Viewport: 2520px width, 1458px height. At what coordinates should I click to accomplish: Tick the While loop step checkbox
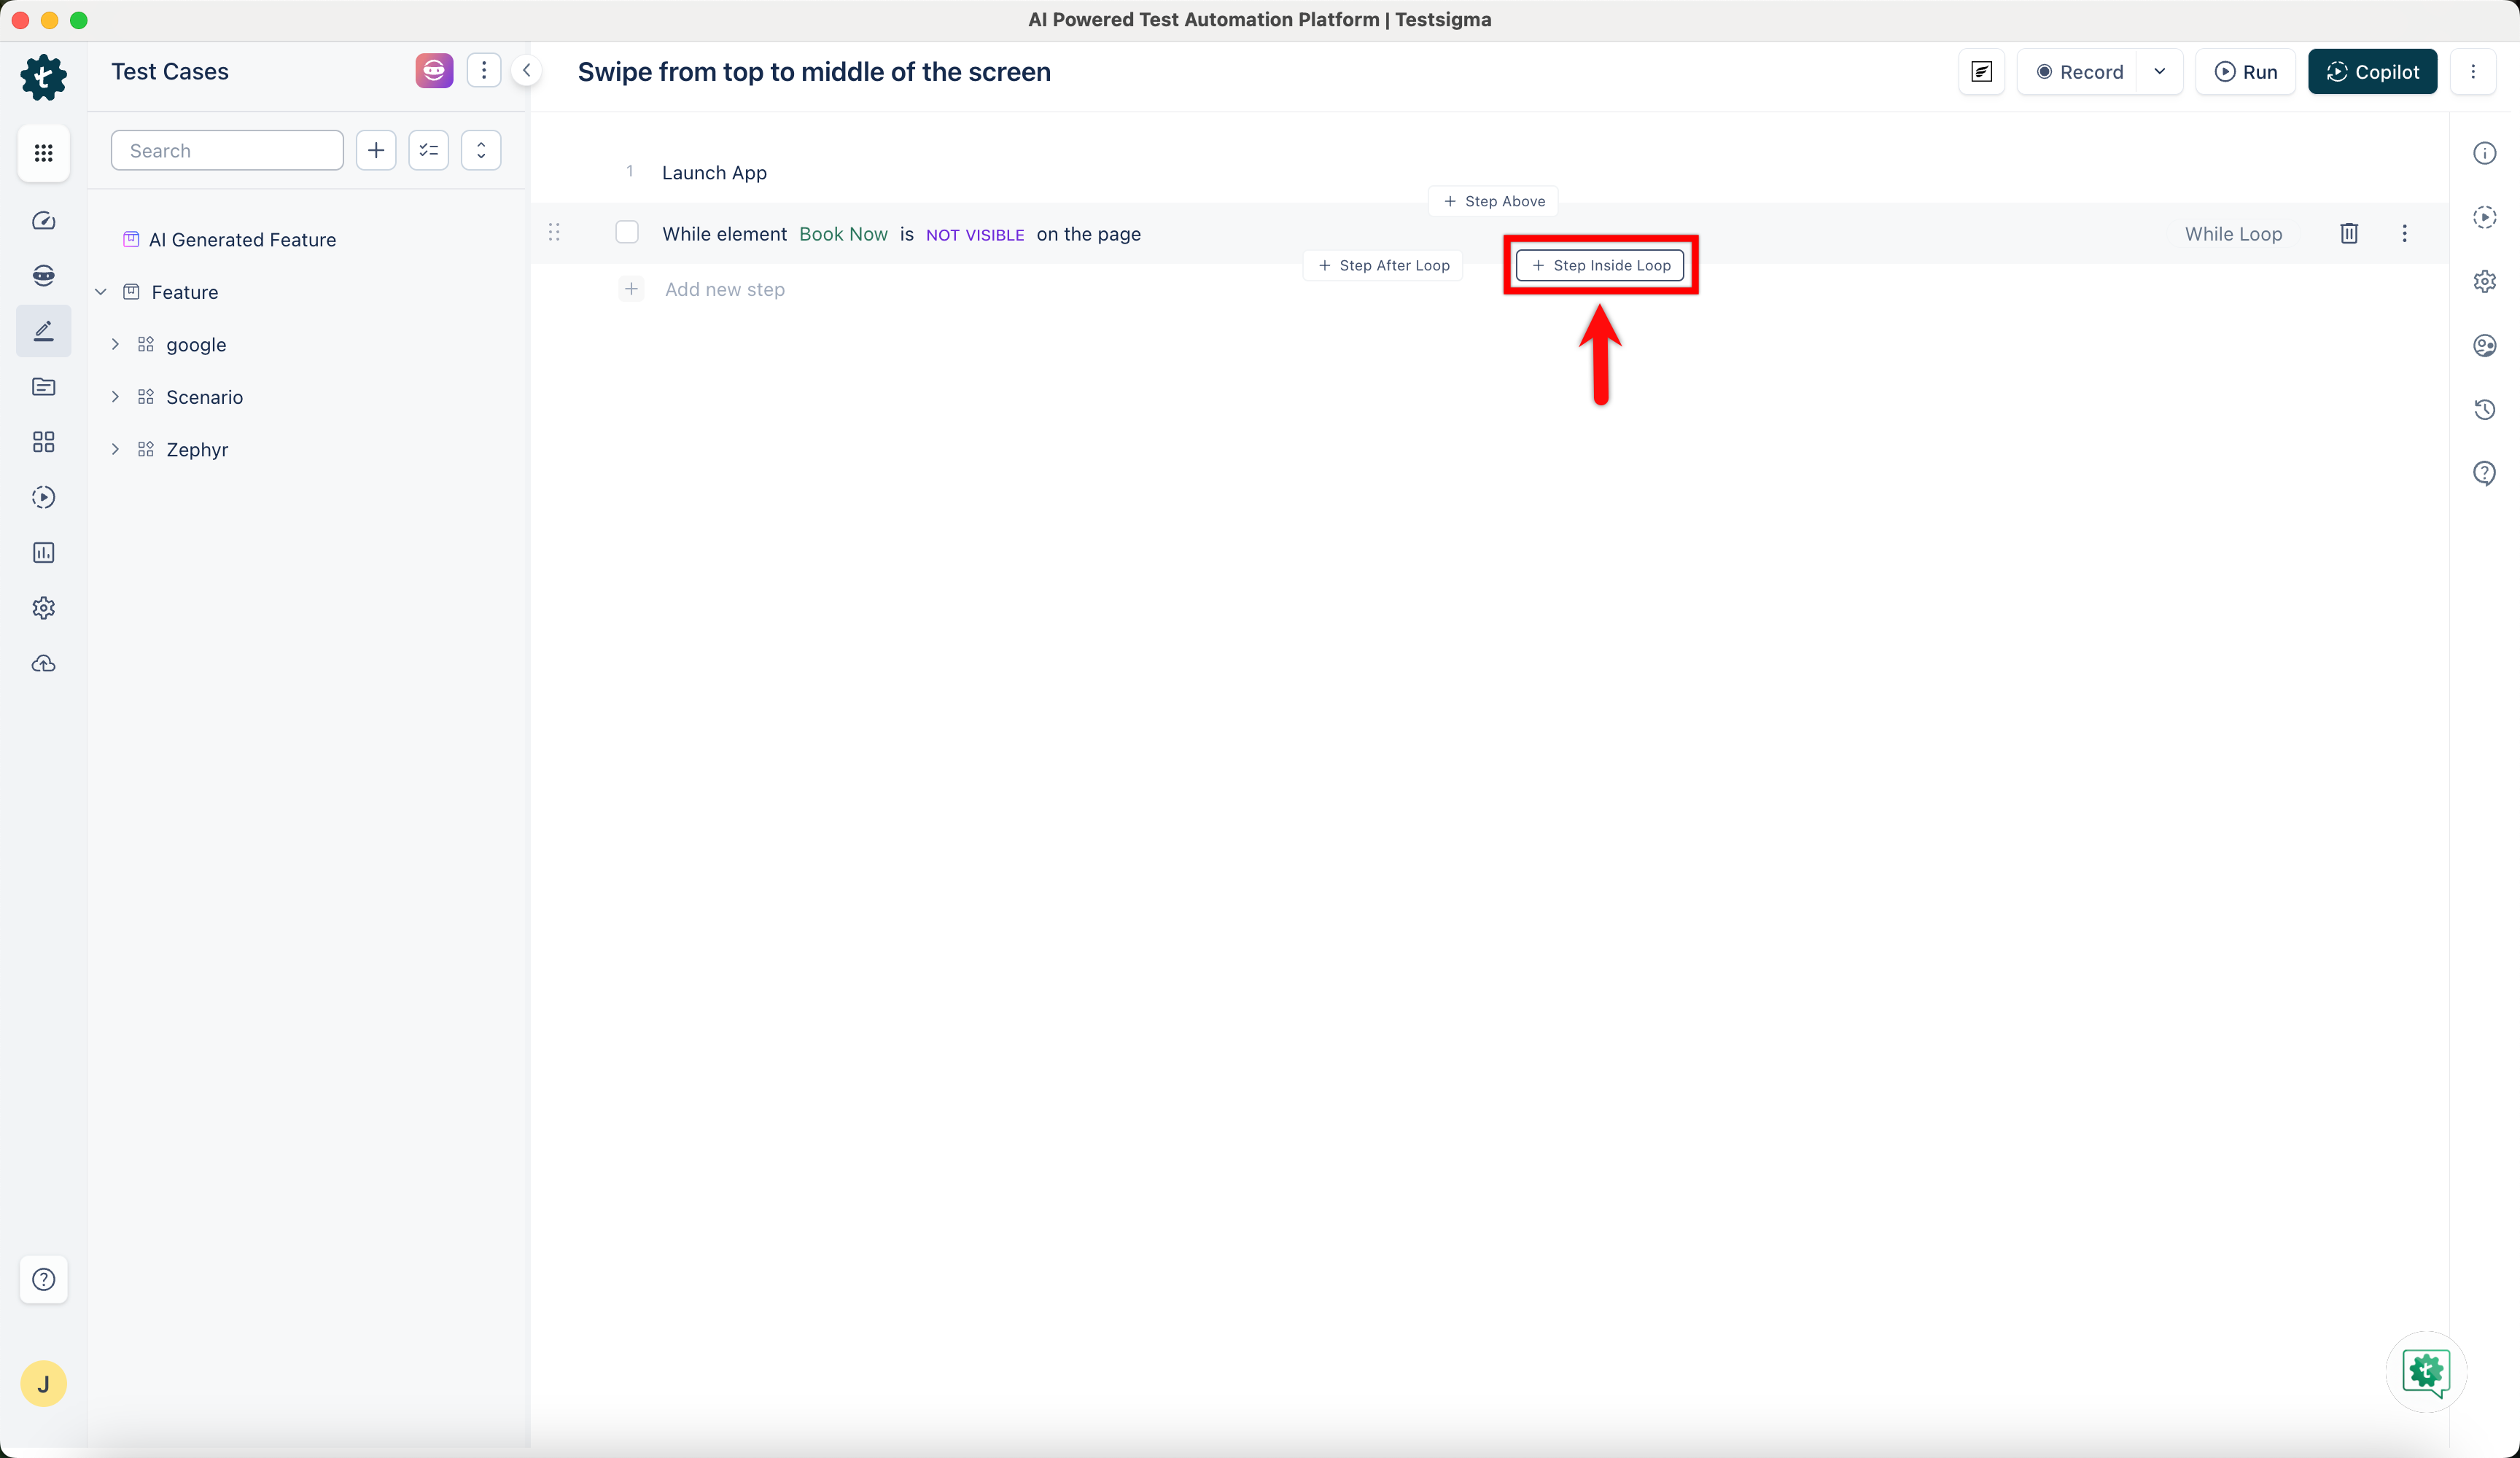pyautogui.click(x=627, y=232)
